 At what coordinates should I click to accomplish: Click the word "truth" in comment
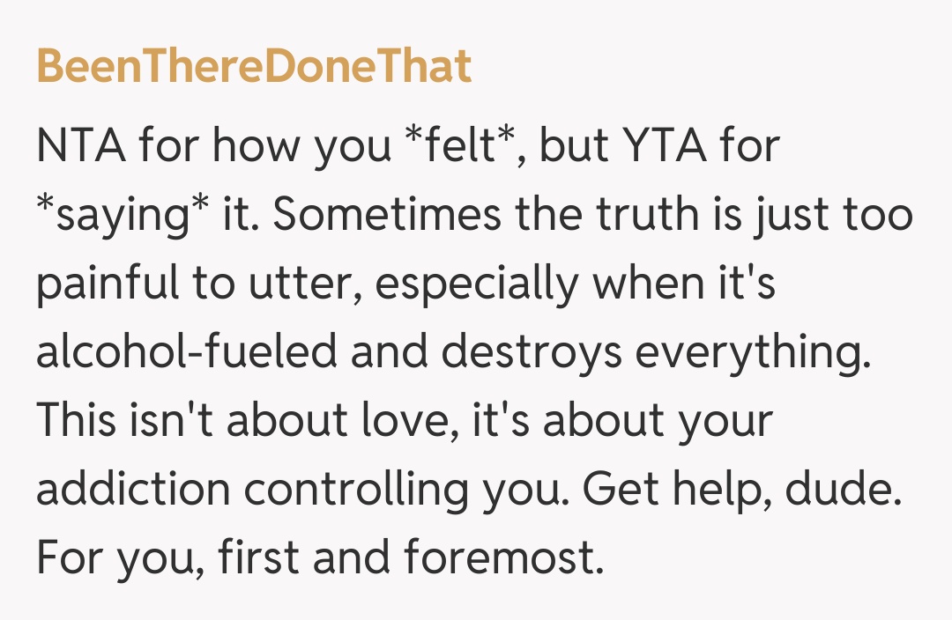[x=612, y=216]
